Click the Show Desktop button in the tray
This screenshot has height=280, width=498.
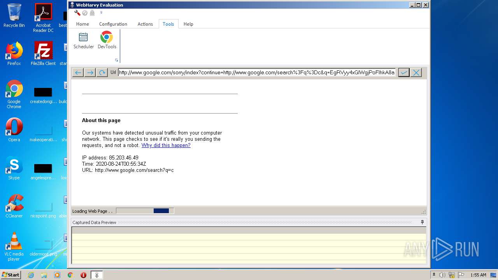pyautogui.click(x=494, y=275)
